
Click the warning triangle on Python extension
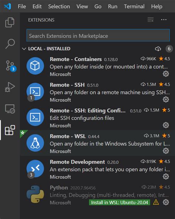pos(156,202)
